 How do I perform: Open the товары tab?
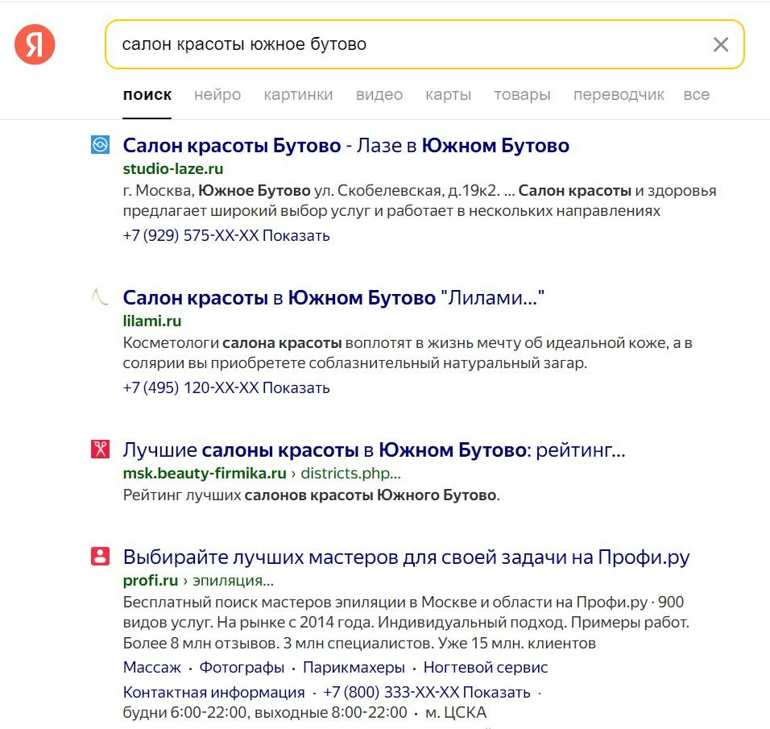[x=522, y=94]
